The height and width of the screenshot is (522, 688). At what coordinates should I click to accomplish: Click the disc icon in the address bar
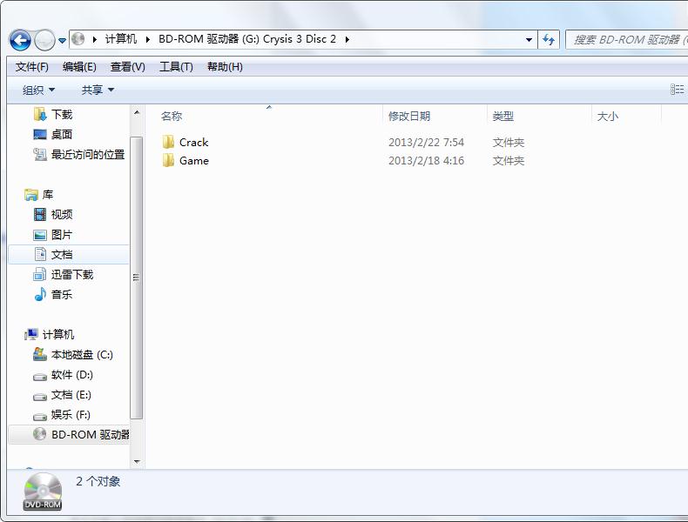pos(78,39)
